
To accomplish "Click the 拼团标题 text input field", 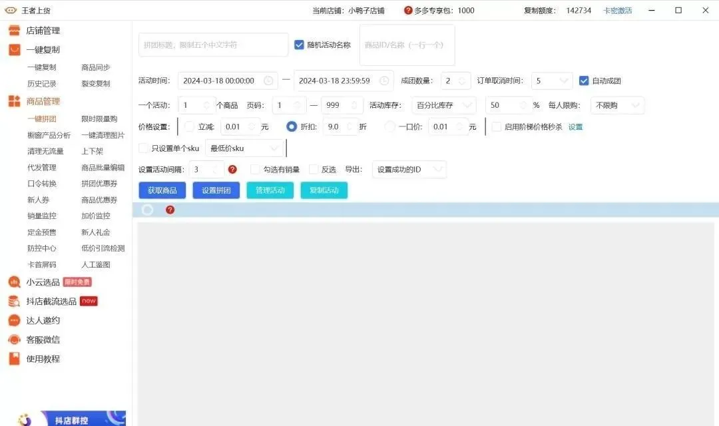I will pos(213,45).
